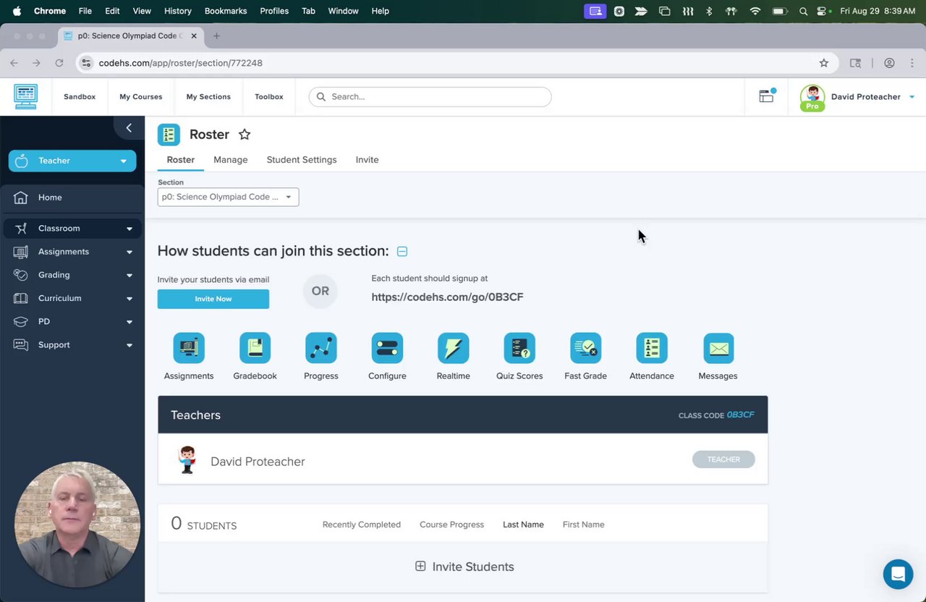Open My Sections in the top navigation

(208, 97)
